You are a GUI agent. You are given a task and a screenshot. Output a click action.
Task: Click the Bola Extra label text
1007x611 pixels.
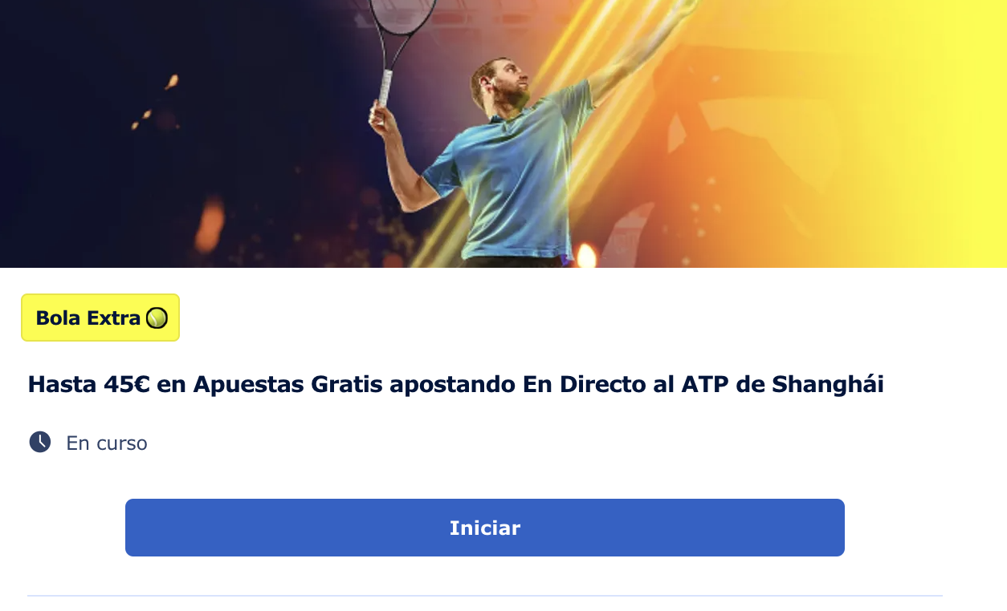(88, 318)
